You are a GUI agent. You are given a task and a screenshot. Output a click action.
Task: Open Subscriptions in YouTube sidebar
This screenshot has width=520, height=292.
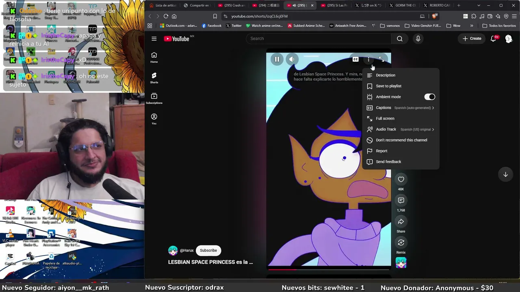point(154,99)
